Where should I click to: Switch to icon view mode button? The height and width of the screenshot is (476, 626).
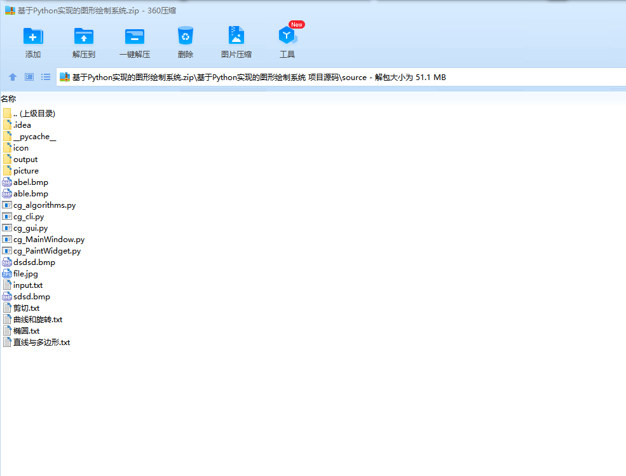click(x=29, y=77)
